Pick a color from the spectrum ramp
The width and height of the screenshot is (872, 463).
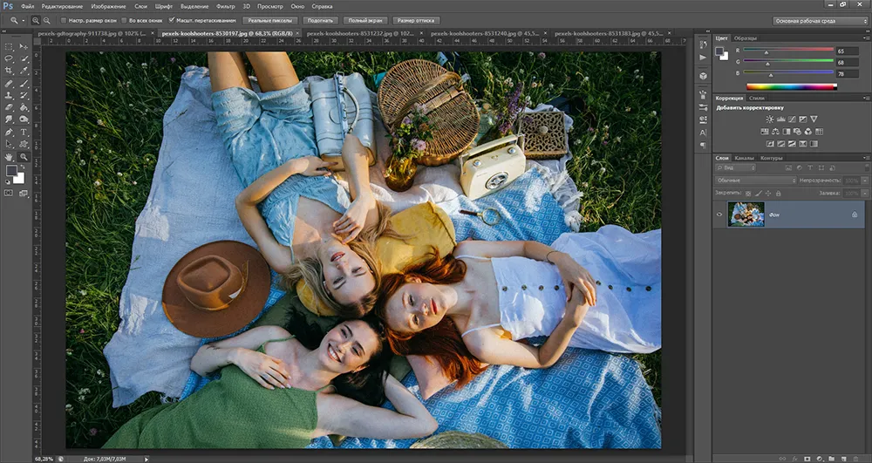792,86
